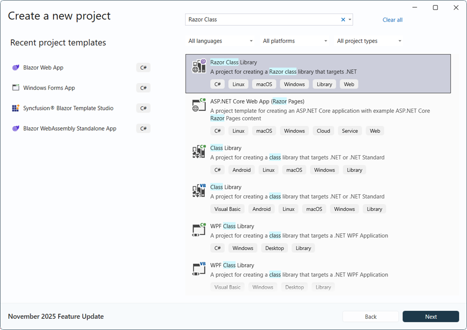
Task: Click the Razor Class Library template icon
Action: pyautogui.click(x=199, y=66)
